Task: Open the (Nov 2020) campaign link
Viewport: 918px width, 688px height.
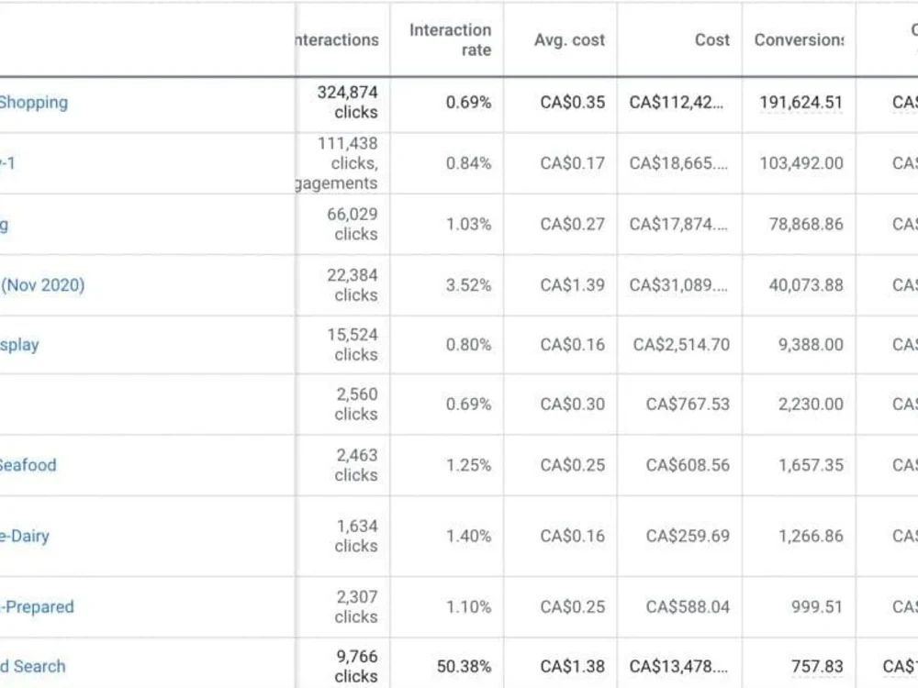Action: [x=43, y=285]
